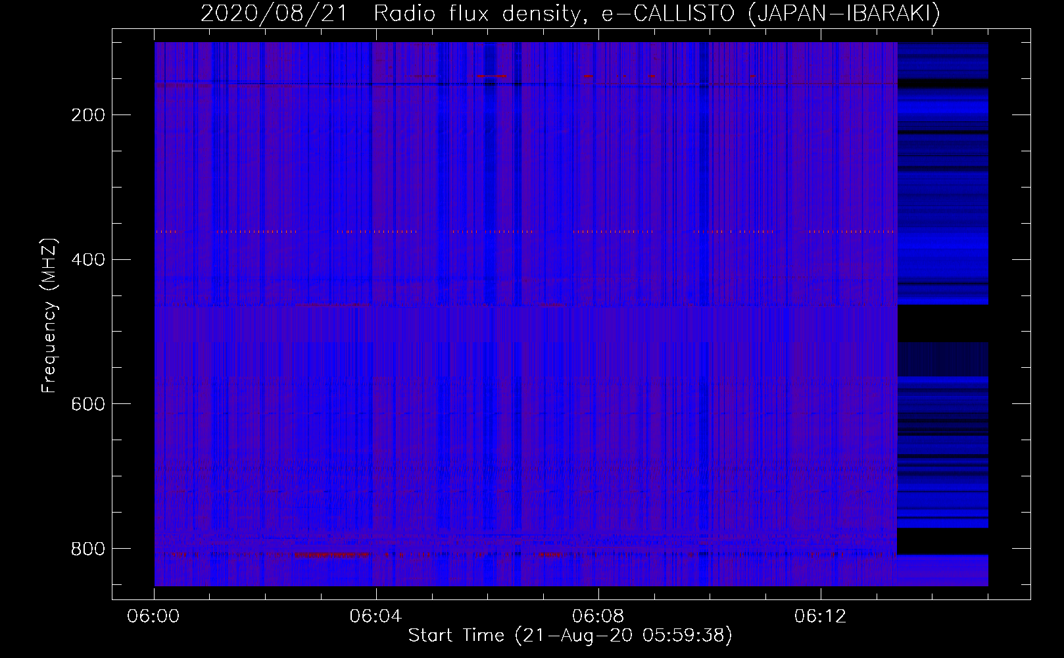Image resolution: width=1064 pixels, height=658 pixels.
Task: Click the plot title '2020/08/21 Radio flux density'
Action: pos(570,14)
